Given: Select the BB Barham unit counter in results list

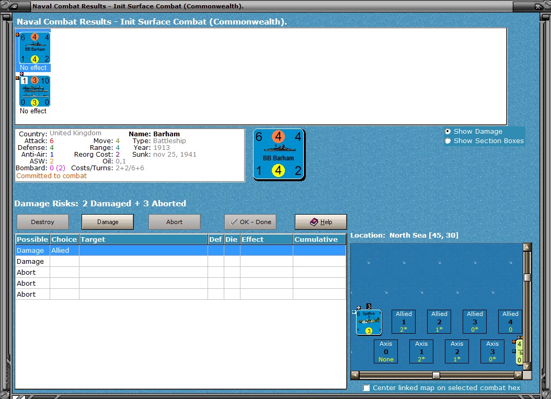Looking at the screenshot, I should 35,48.
